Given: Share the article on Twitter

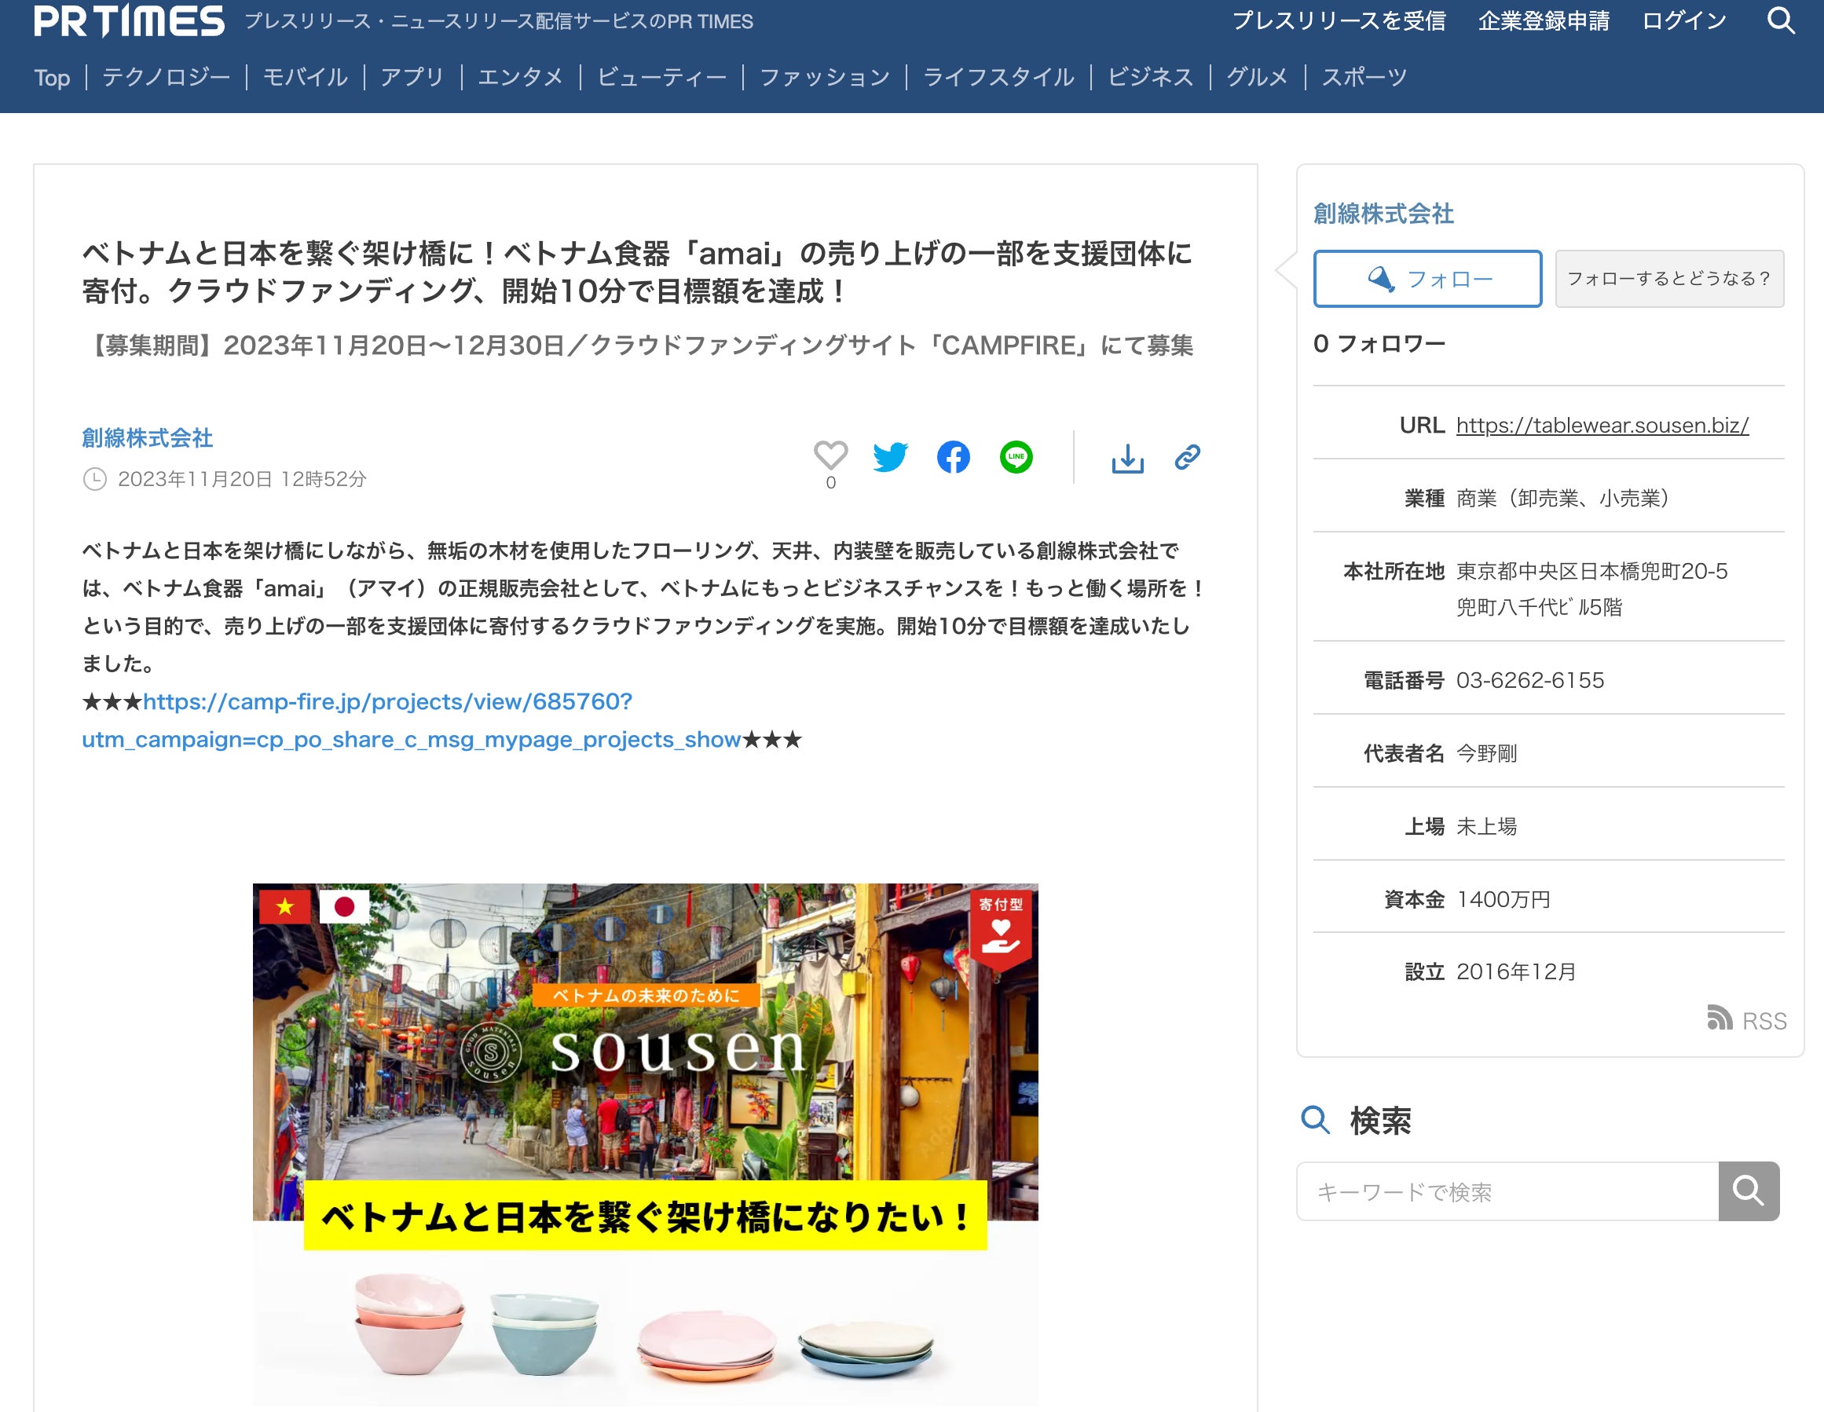Looking at the screenshot, I should (890, 457).
